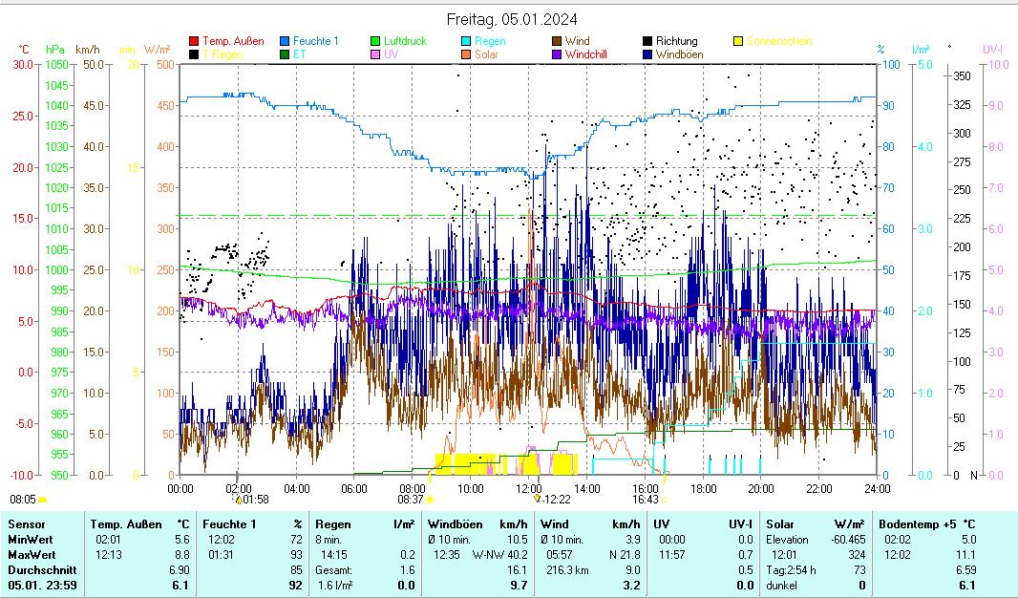Click the red Temp. Außen legend swatch

tap(194, 41)
